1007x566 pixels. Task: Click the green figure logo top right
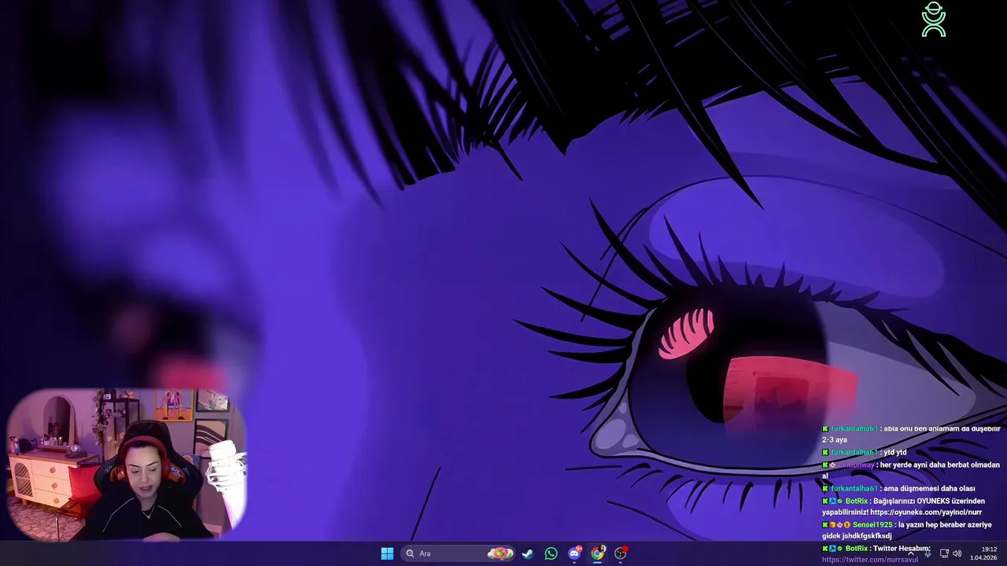click(934, 20)
